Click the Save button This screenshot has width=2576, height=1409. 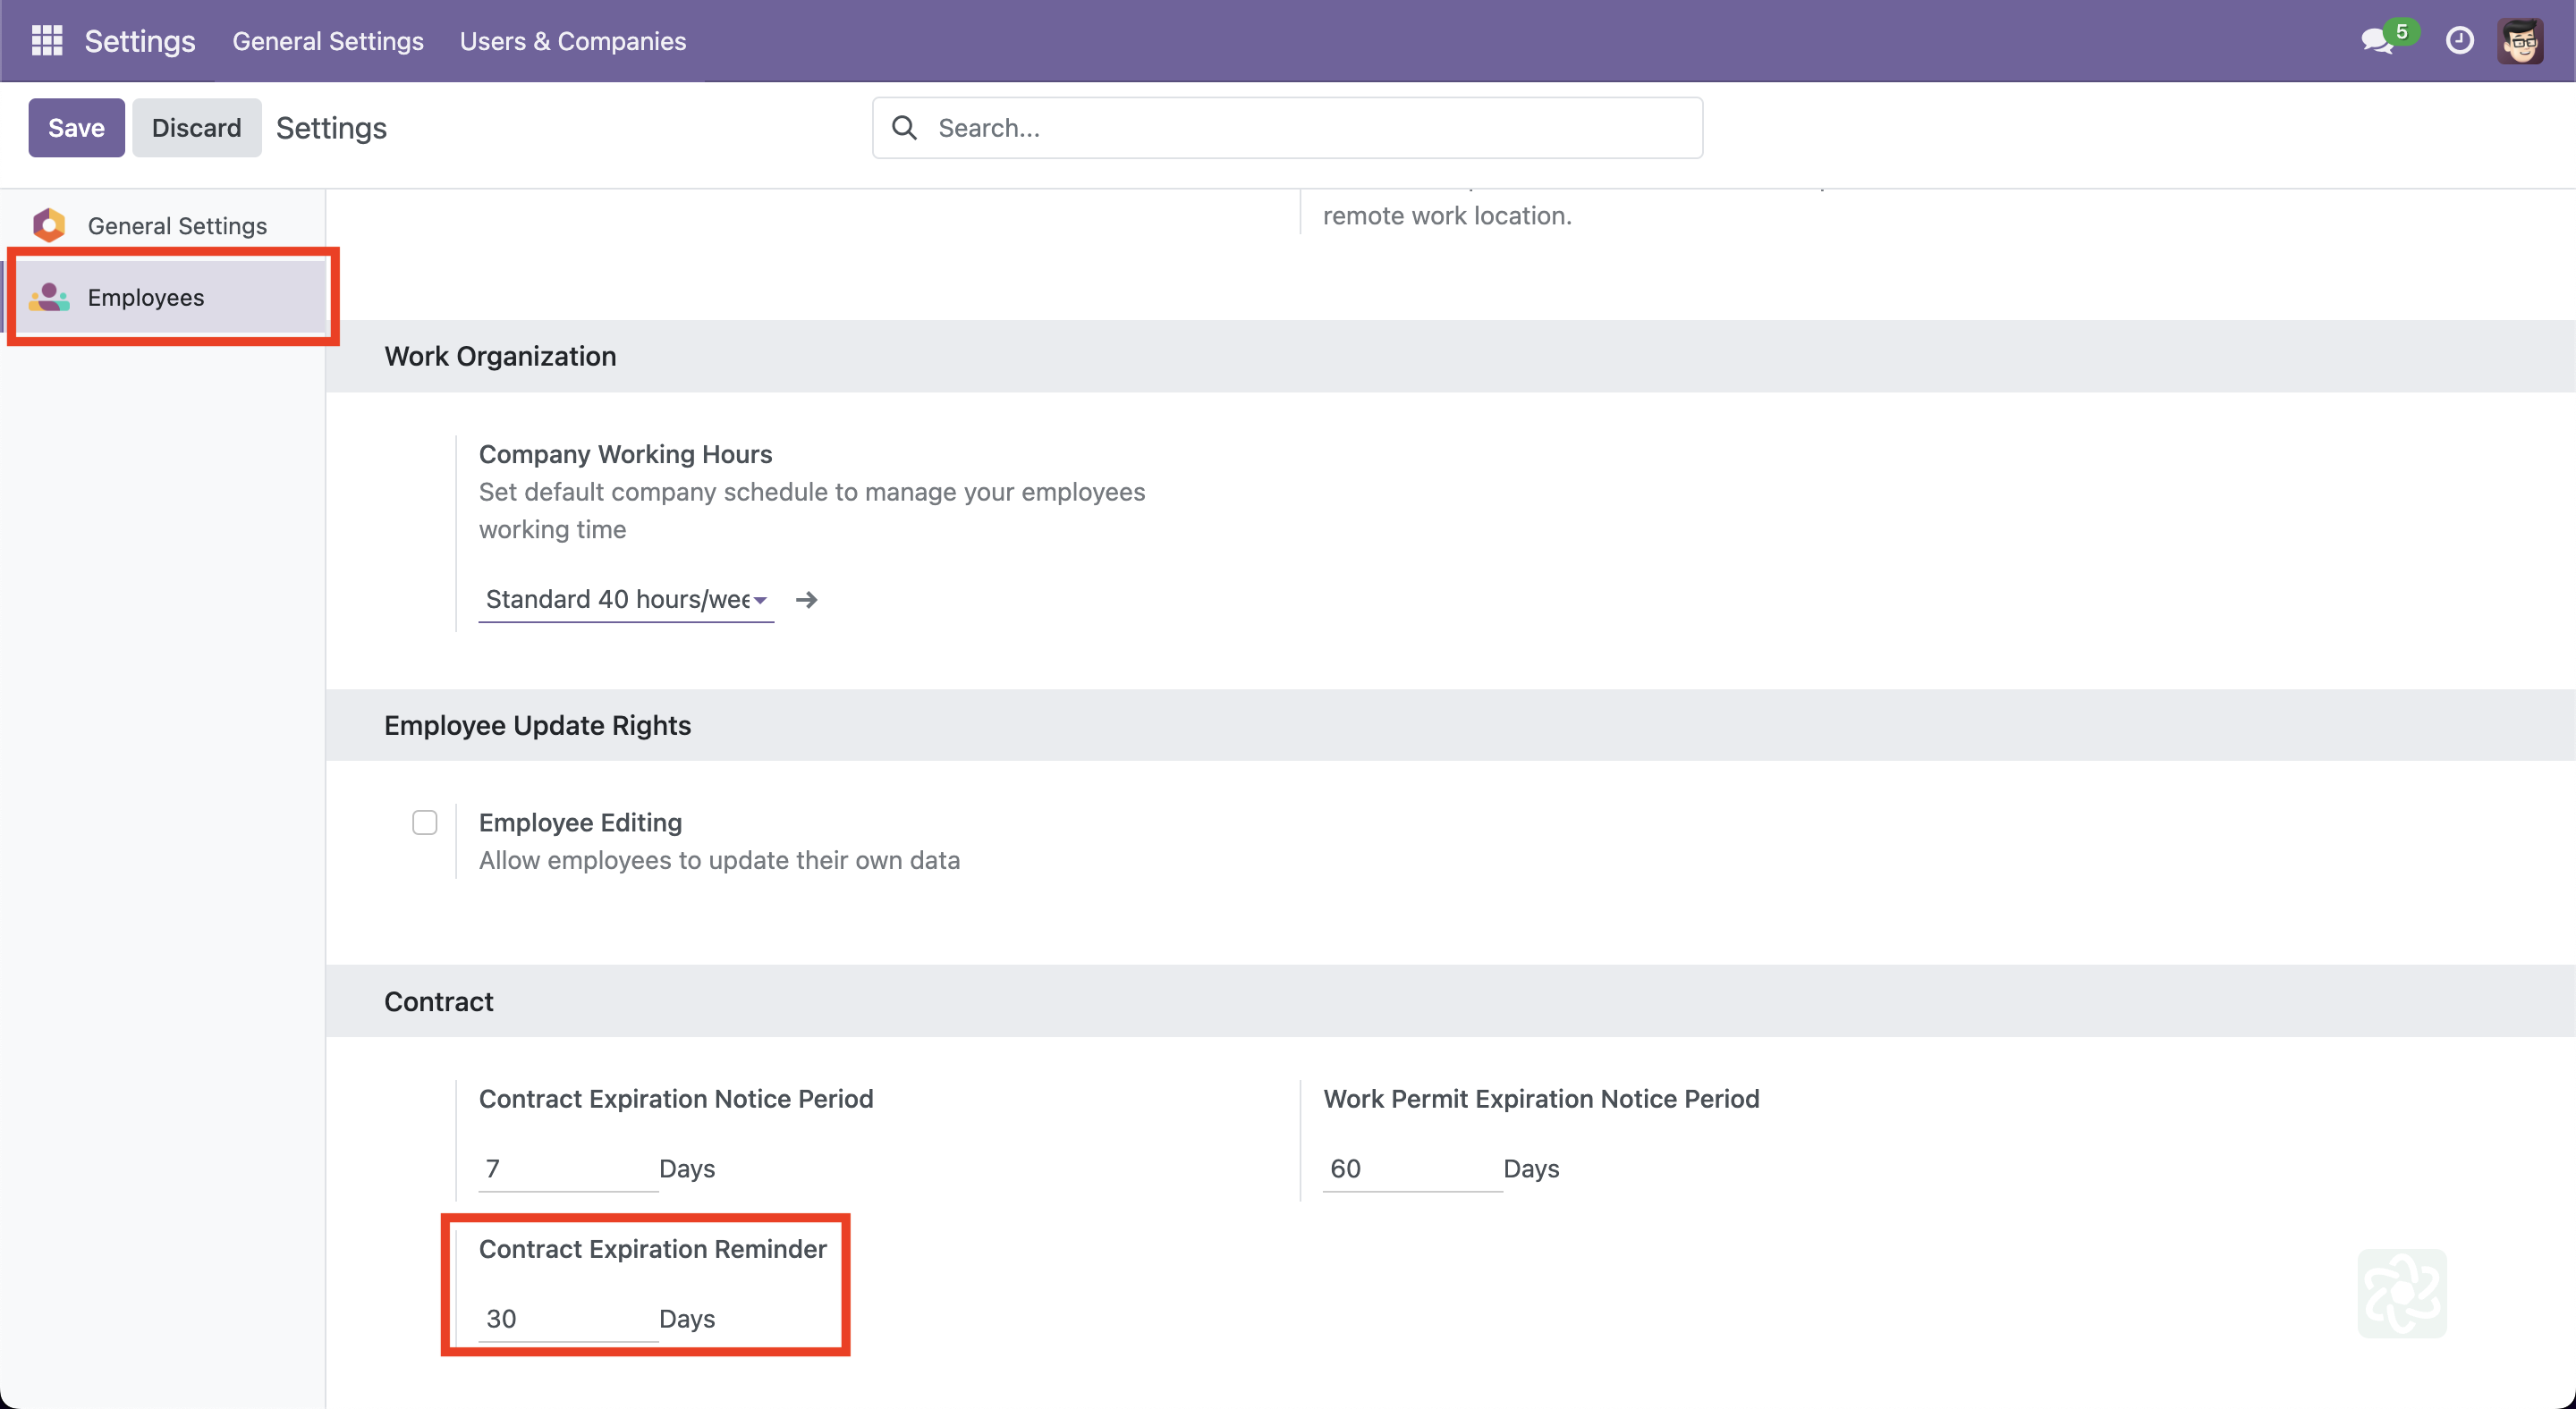76,128
